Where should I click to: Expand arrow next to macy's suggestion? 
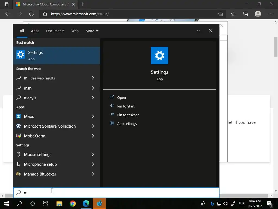93,98
